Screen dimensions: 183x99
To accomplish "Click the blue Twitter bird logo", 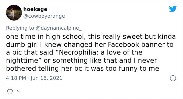I will click(x=173, y=9).
